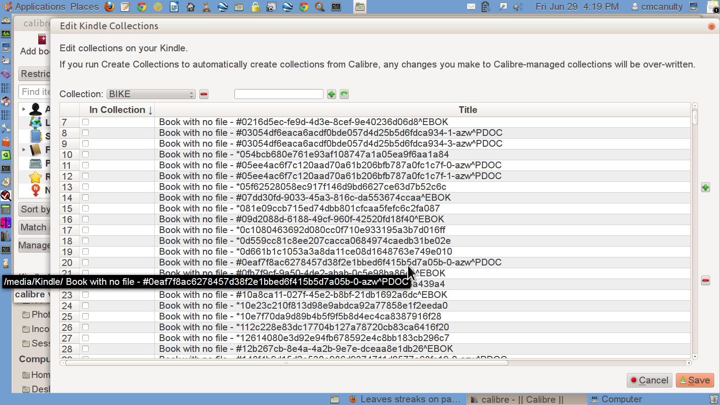Delete the selected BIKE collection

click(204, 94)
